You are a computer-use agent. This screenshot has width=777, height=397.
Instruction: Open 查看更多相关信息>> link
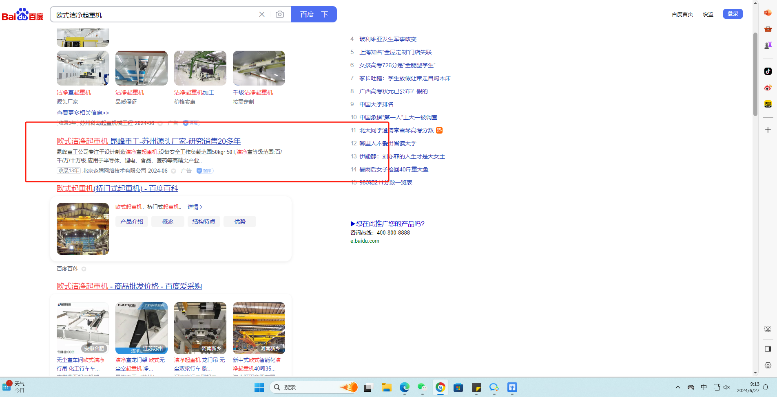tap(83, 113)
